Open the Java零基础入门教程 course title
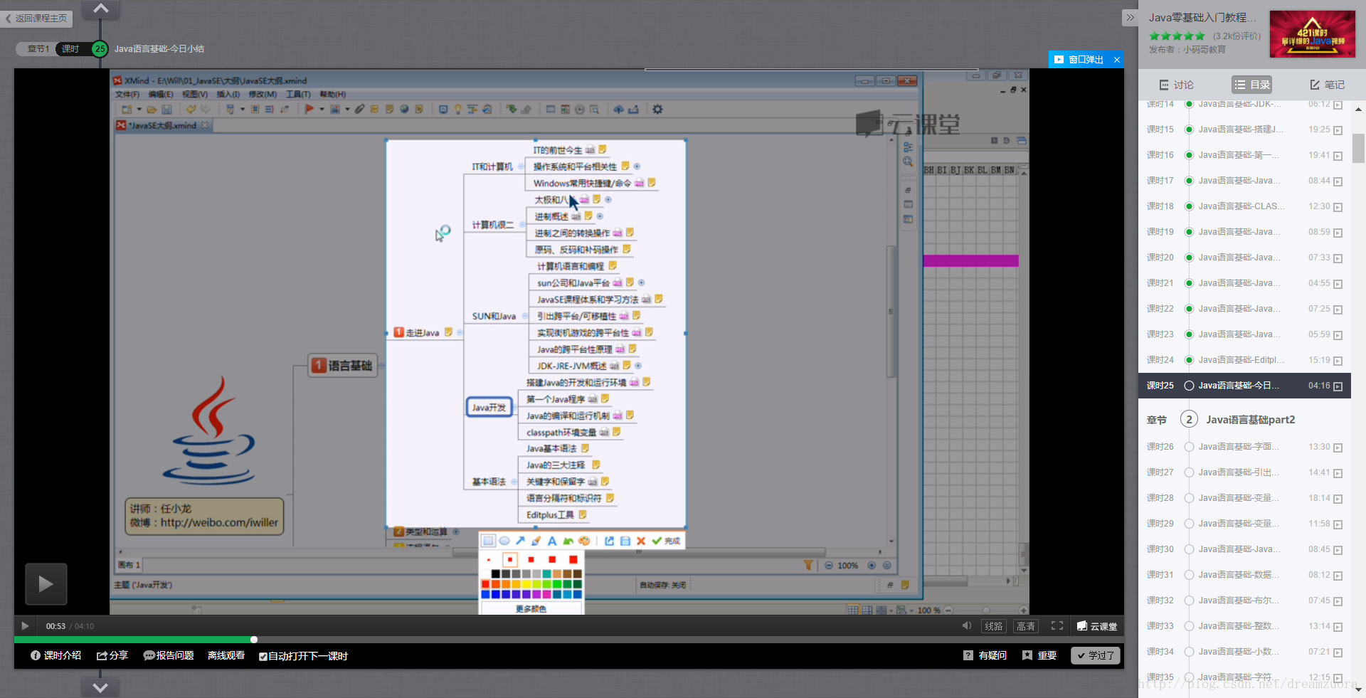This screenshot has height=698, width=1366. (x=1202, y=17)
